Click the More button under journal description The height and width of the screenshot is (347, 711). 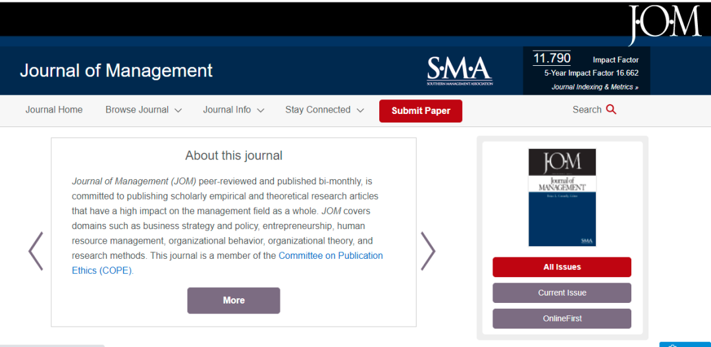tap(234, 300)
